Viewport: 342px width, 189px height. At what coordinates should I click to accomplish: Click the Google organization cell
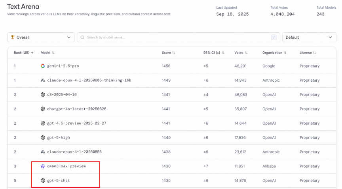[269, 66]
